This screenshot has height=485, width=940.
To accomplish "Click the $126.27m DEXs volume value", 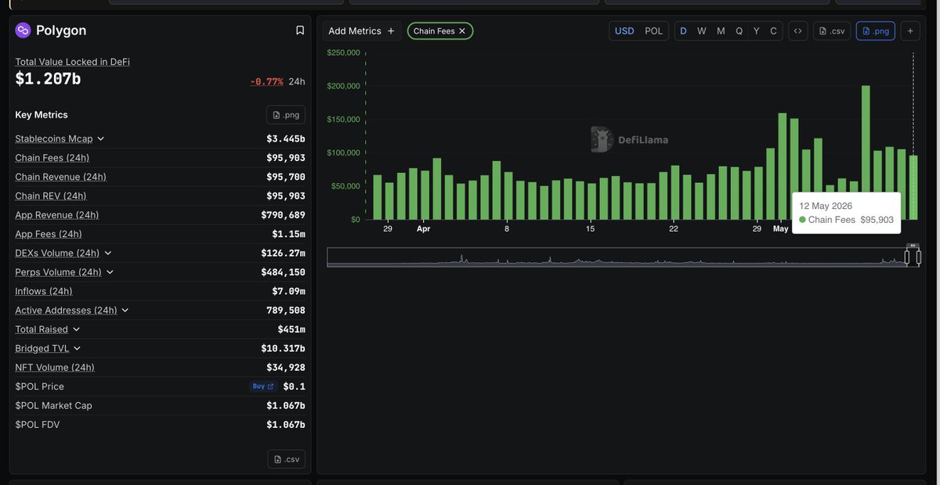I will [284, 253].
